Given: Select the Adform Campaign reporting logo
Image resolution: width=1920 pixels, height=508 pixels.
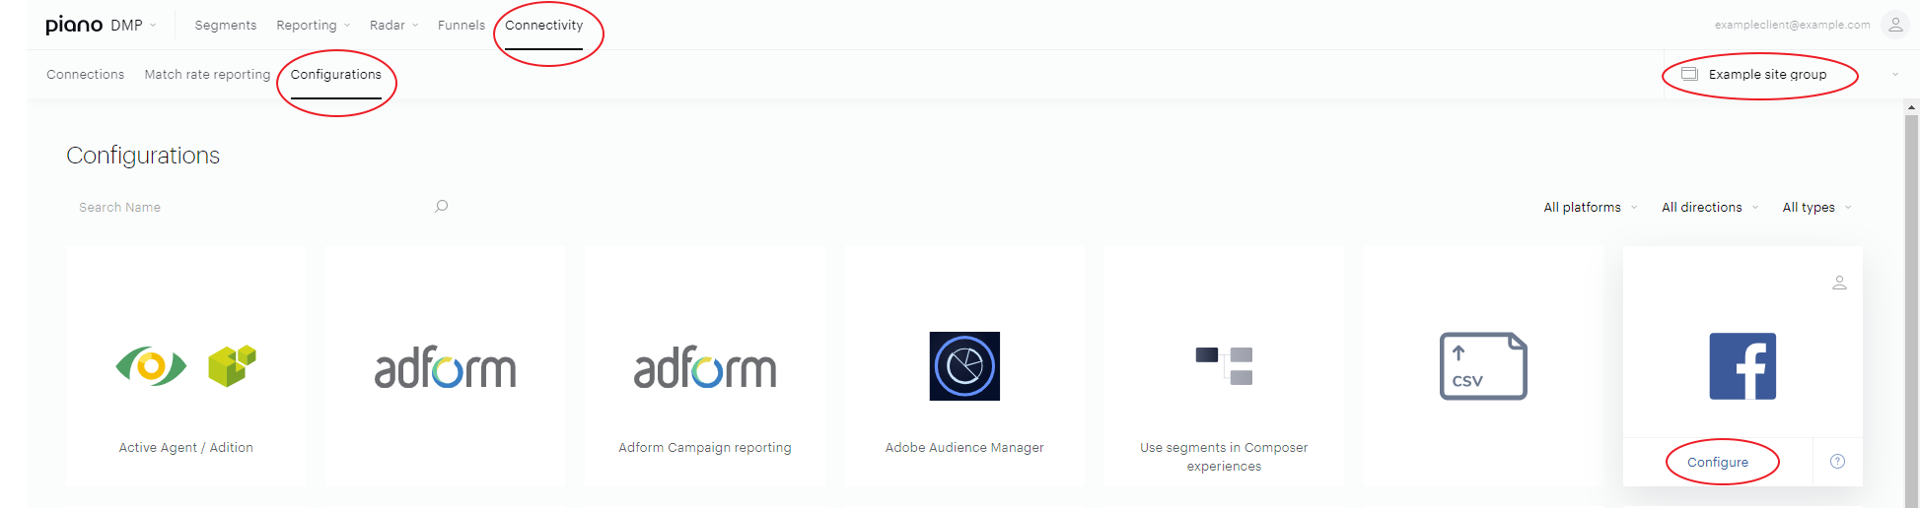Looking at the screenshot, I should click(704, 367).
